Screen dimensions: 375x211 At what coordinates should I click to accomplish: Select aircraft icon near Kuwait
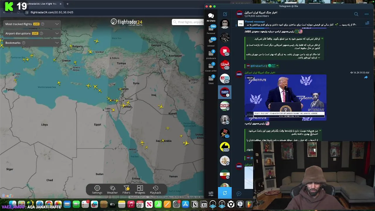[161, 107]
